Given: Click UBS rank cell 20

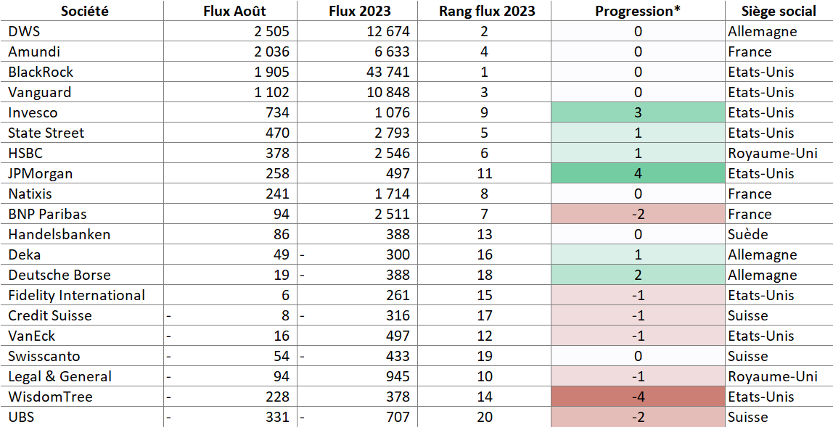Looking at the screenshot, I should [x=483, y=417].
